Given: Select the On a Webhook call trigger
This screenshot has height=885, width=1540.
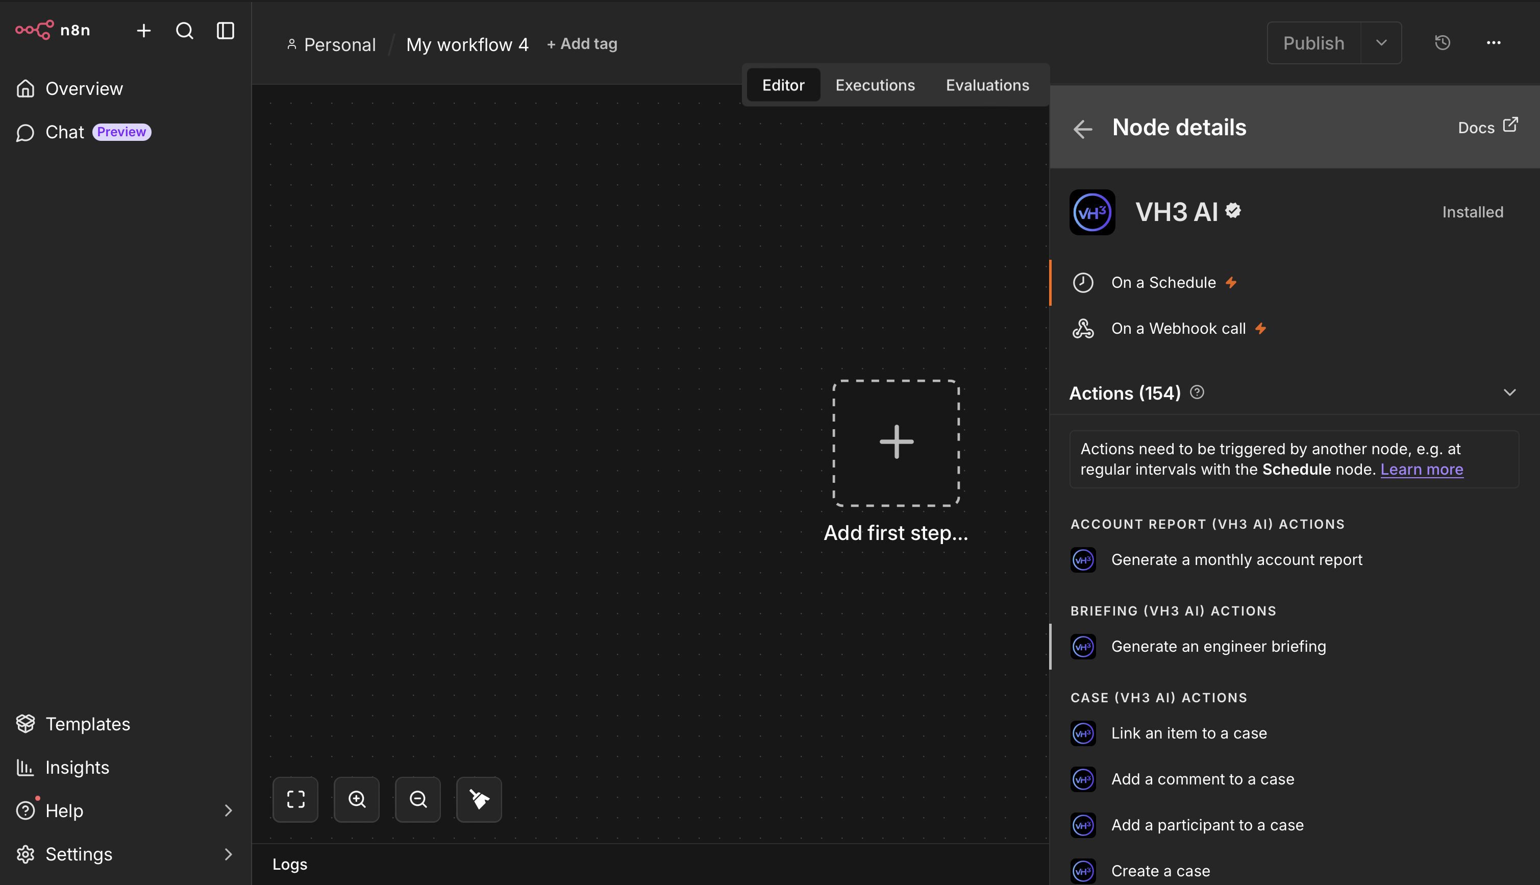Looking at the screenshot, I should click(x=1295, y=328).
